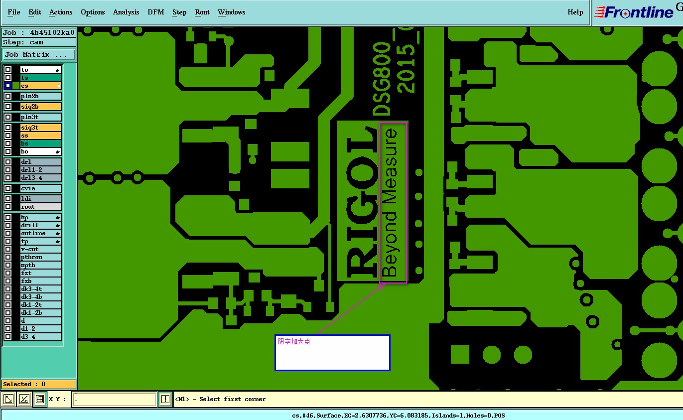Screen dimensions: 683x420
Task: Select the drl1-2 layer name
Action: [41, 170]
